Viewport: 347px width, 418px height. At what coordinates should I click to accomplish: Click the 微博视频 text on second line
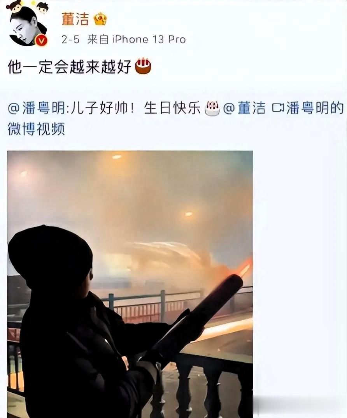click(36, 129)
